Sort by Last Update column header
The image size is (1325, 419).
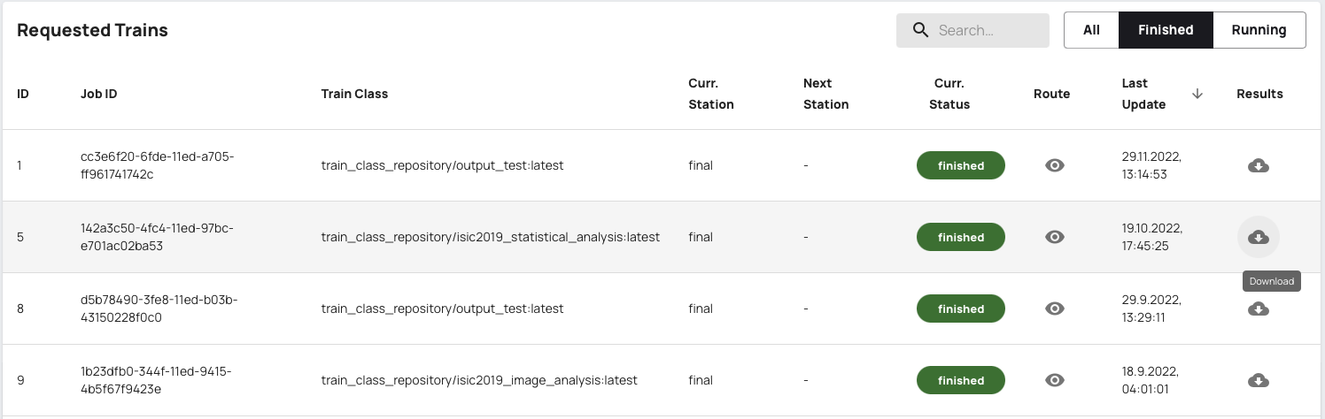(1143, 94)
